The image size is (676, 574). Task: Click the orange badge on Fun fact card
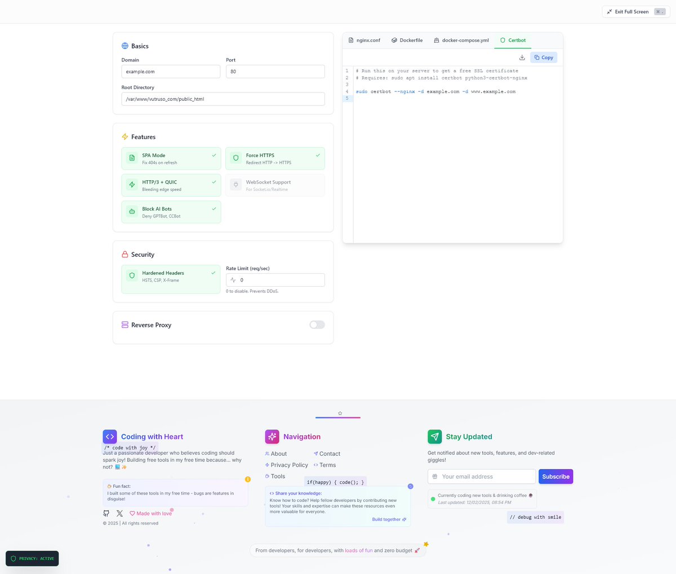pos(247,479)
